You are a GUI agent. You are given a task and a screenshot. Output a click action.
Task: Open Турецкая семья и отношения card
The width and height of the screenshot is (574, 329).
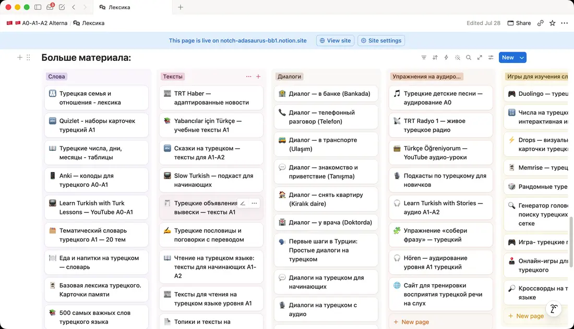coord(97,98)
